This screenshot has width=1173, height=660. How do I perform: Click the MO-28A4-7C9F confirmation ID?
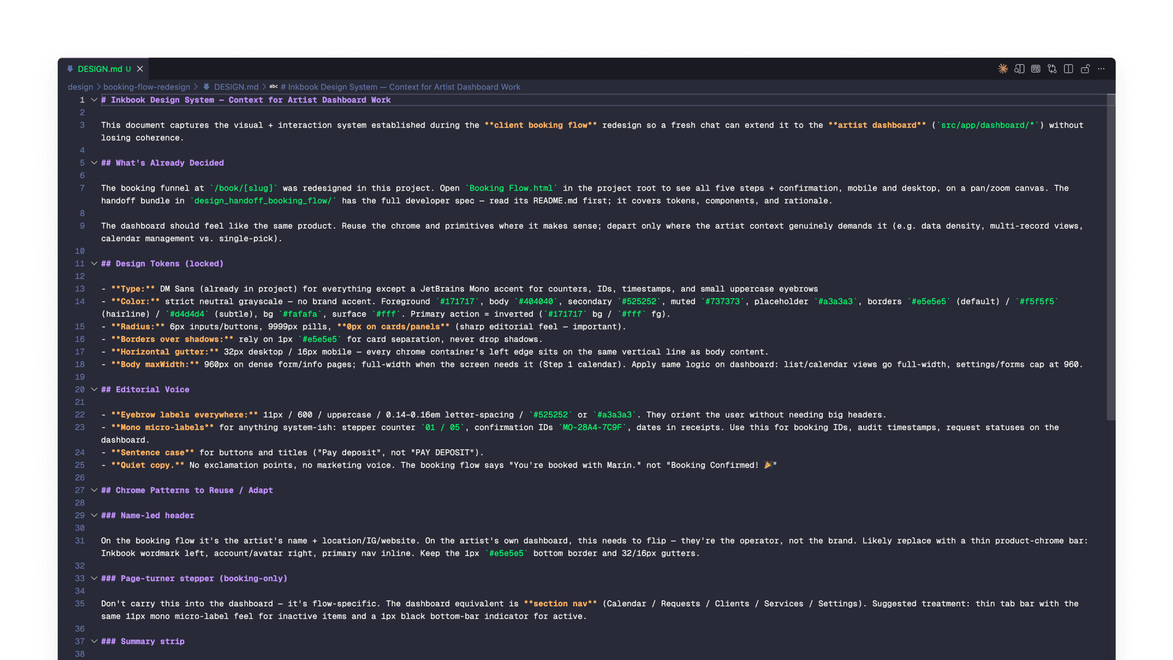(592, 427)
